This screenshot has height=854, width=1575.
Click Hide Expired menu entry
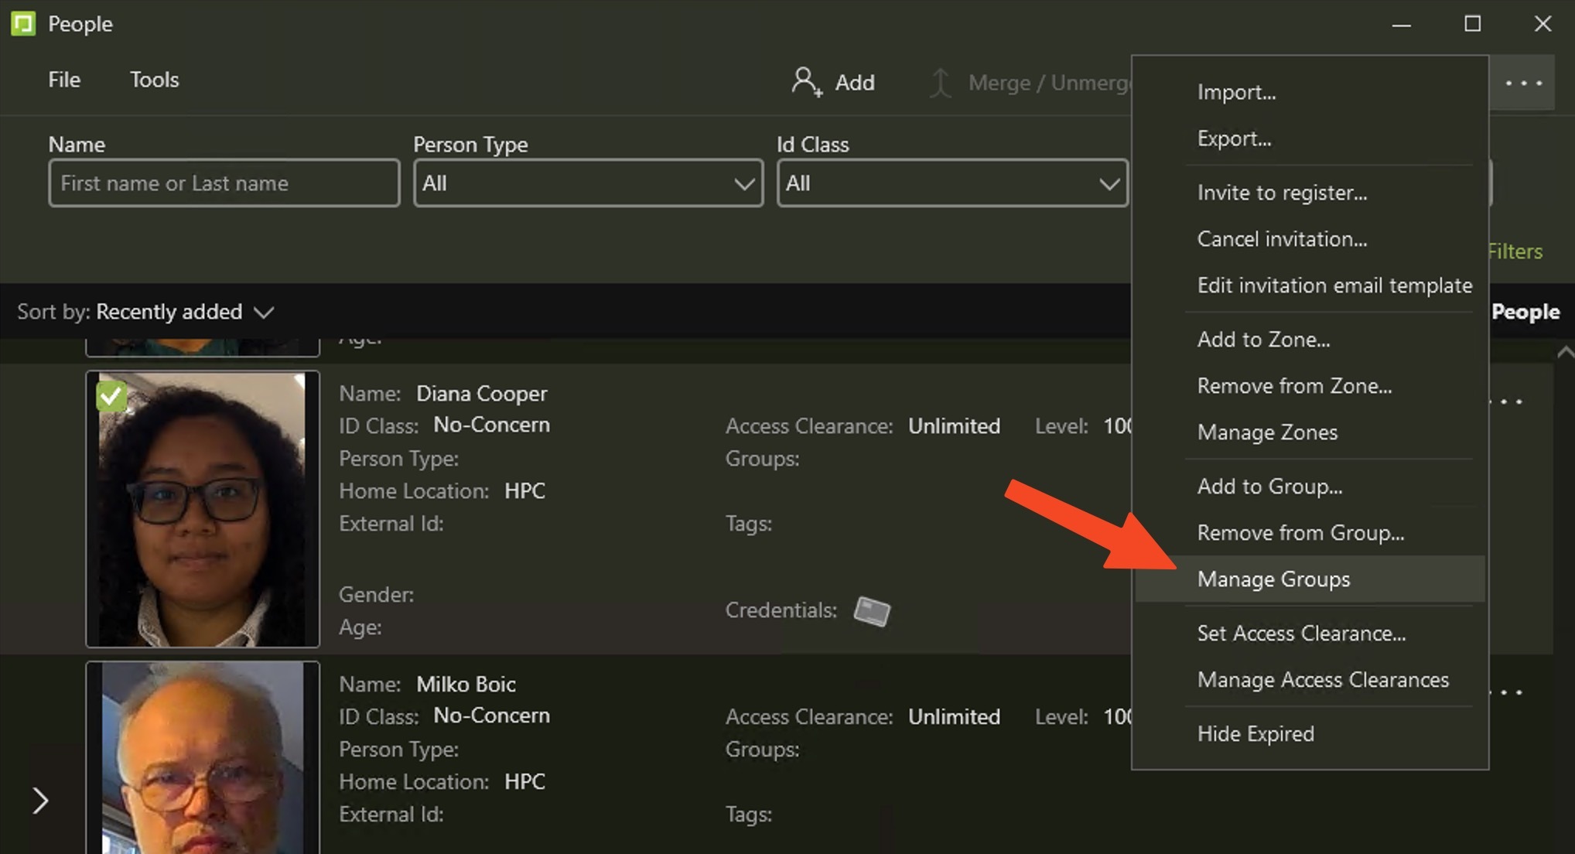[x=1256, y=734]
